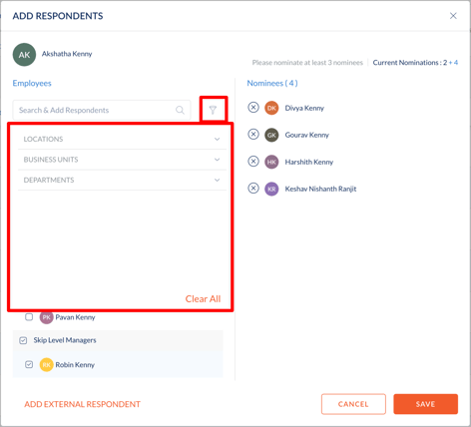This screenshot has width=471, height=427.
Task: Remove Harshith Kenny from nominees
Action: (253, 162)
